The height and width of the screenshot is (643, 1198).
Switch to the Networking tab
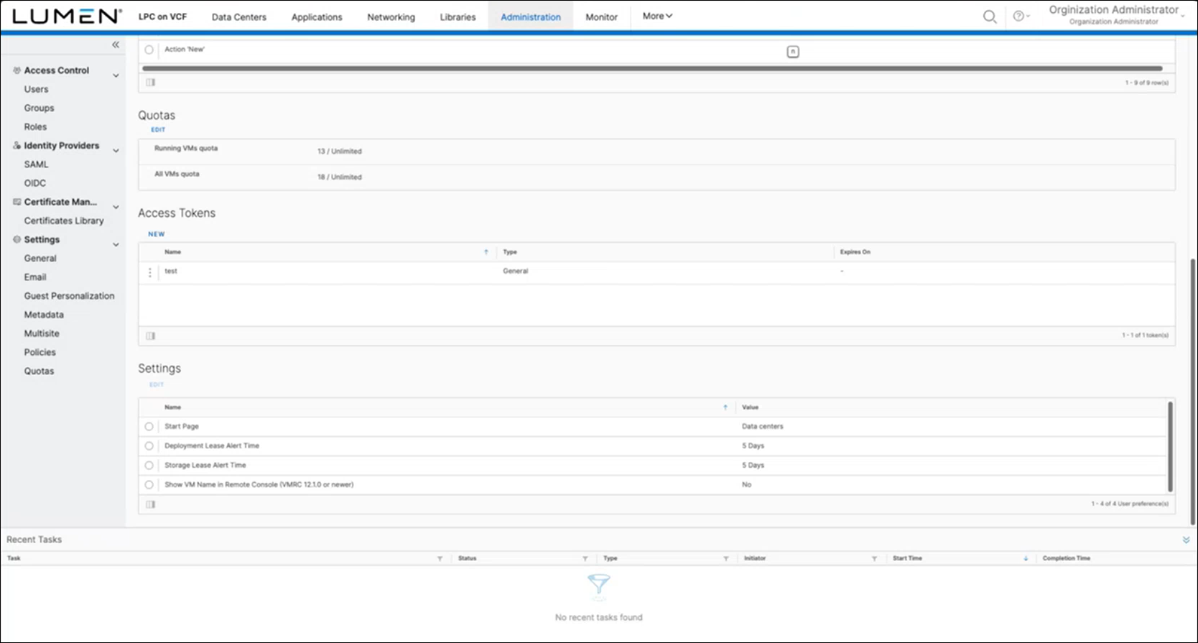coord(391,17)
